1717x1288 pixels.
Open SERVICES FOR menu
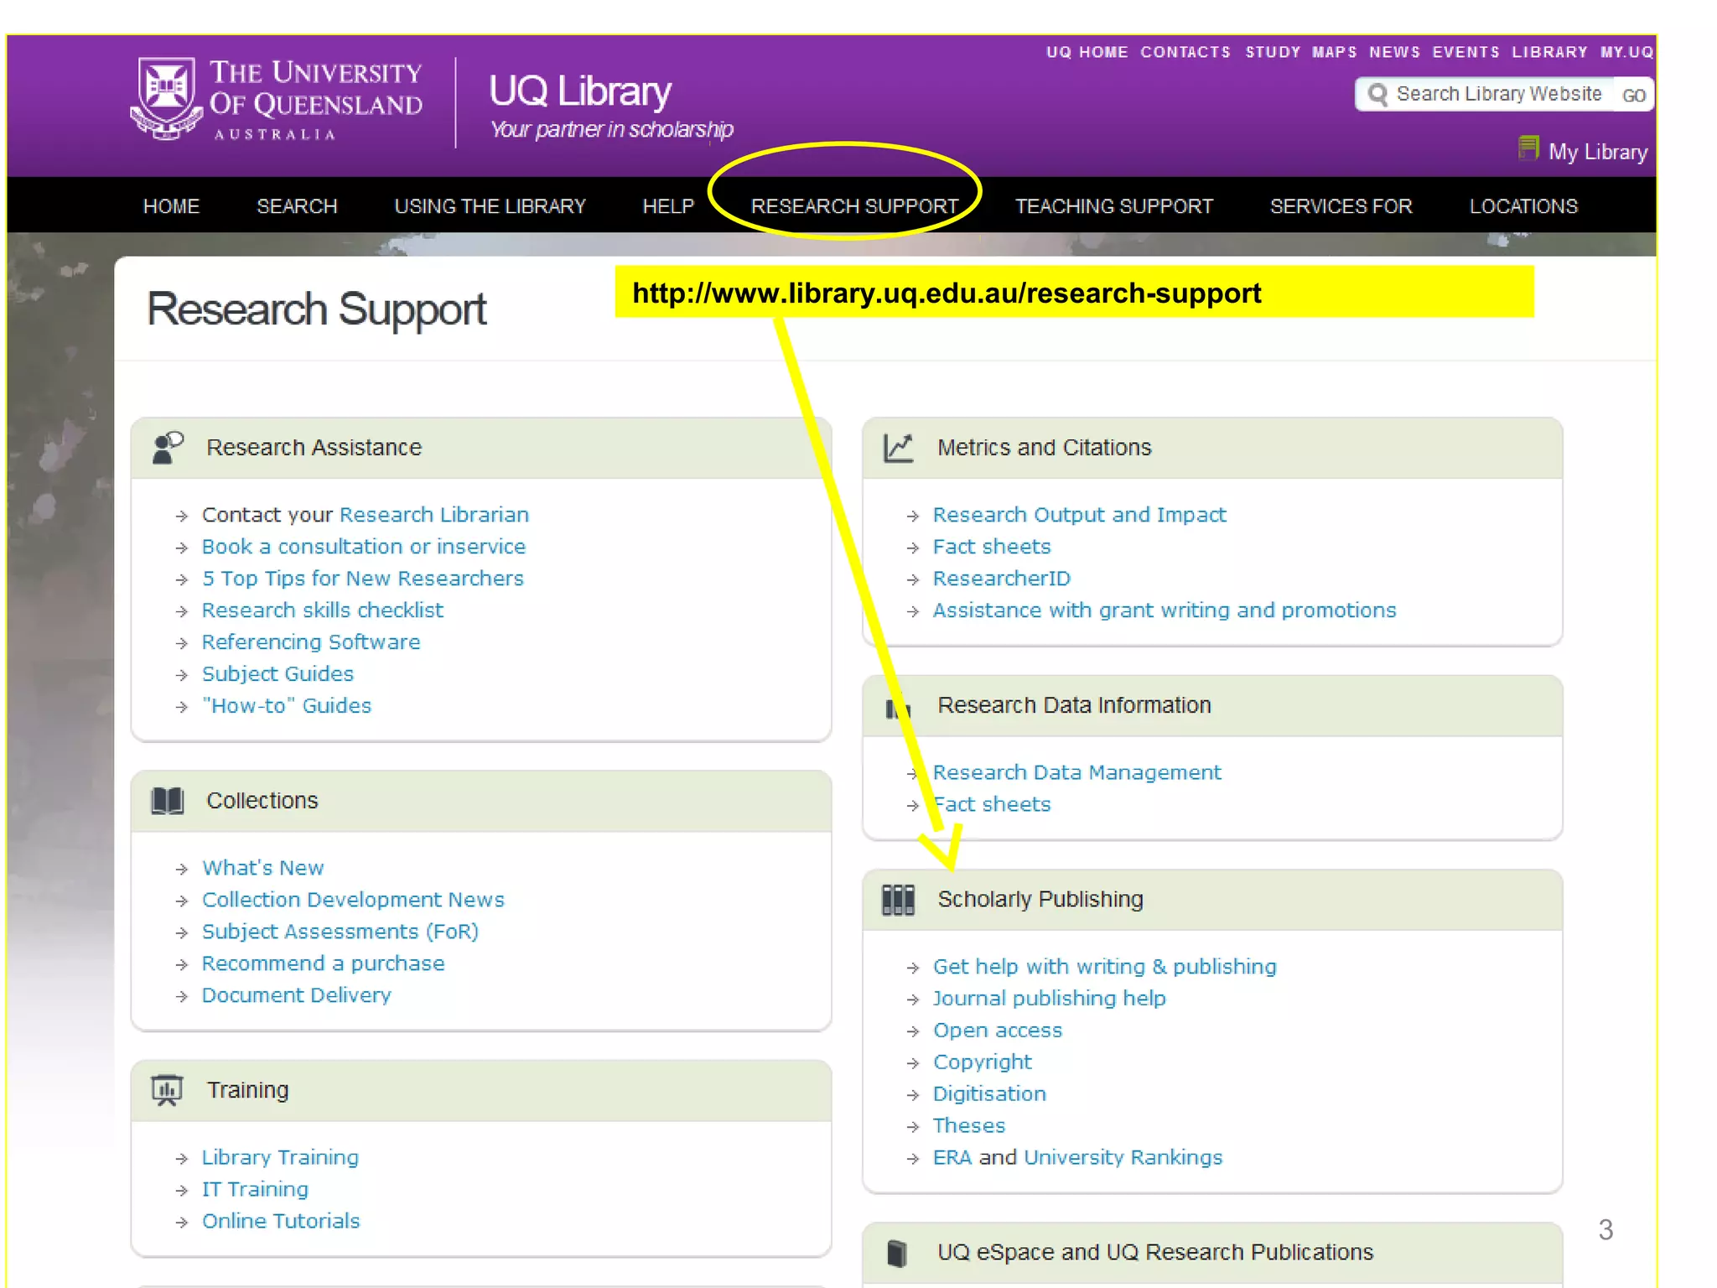tap(1341, 206)
